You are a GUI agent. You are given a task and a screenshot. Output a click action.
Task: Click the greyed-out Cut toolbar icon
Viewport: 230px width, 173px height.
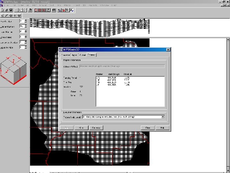[16, 10]
